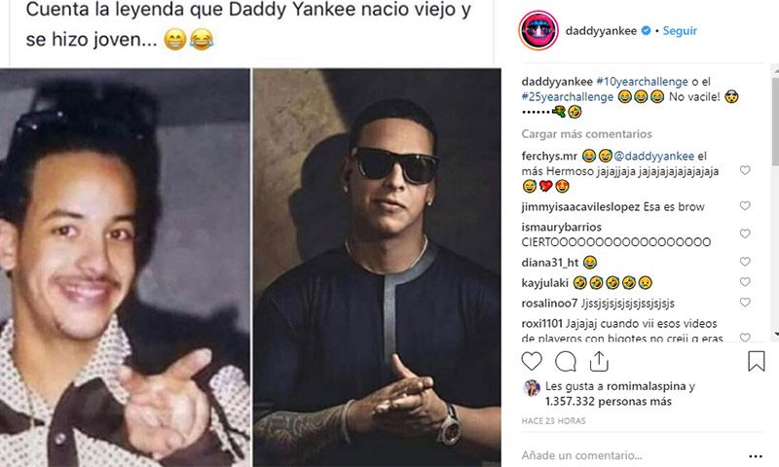Click the Seguir follow button

680,31
